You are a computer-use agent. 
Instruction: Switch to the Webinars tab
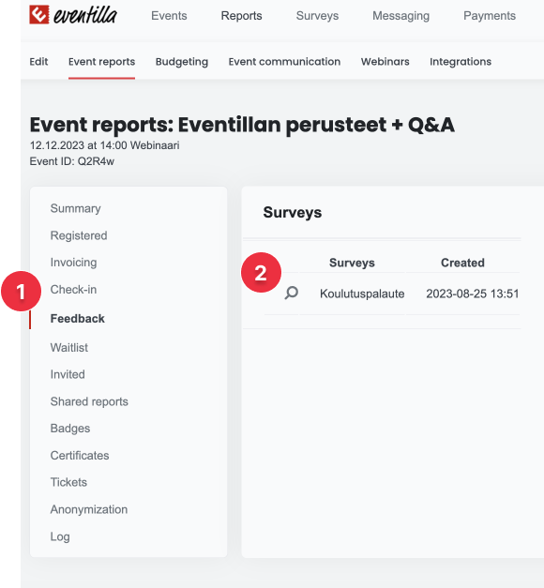pos(385,62)
